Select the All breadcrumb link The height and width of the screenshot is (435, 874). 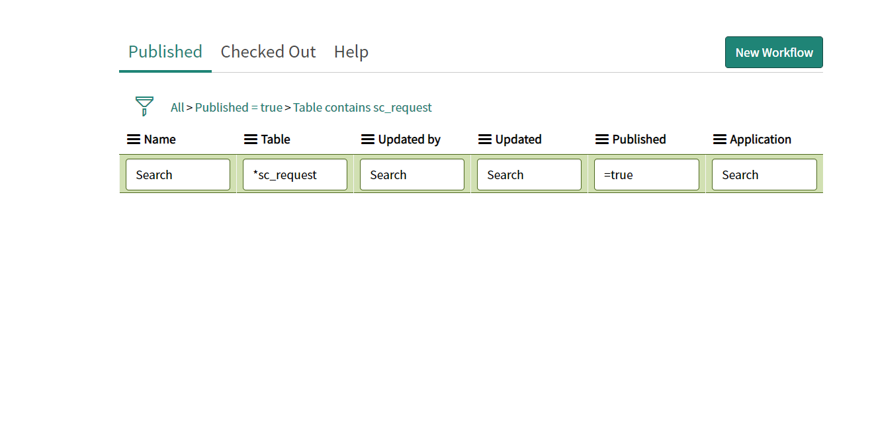pyautogui.click(x=177, y=107)
